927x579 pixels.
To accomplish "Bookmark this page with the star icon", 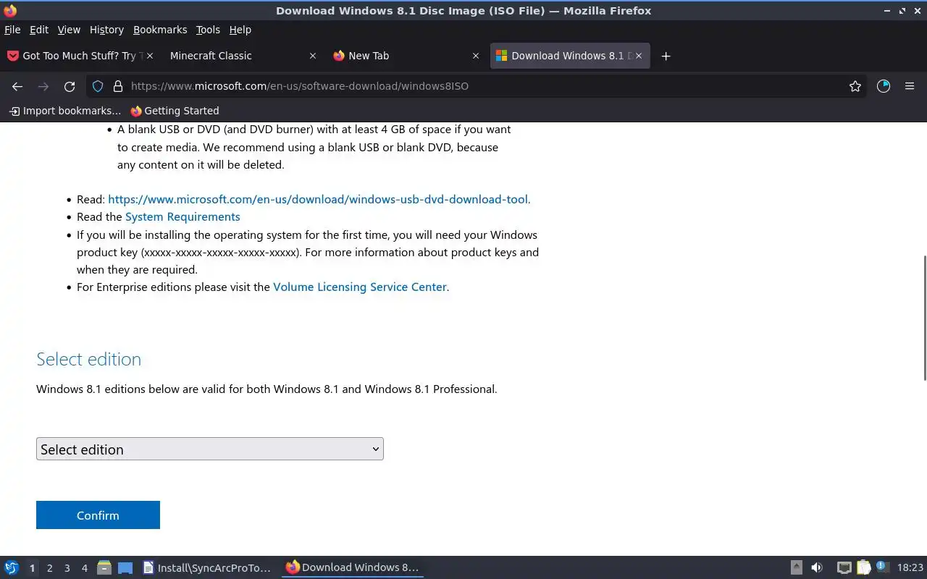I will 855,86.
